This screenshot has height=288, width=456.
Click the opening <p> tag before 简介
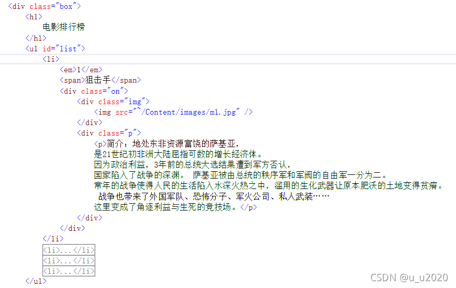point(101,143)
